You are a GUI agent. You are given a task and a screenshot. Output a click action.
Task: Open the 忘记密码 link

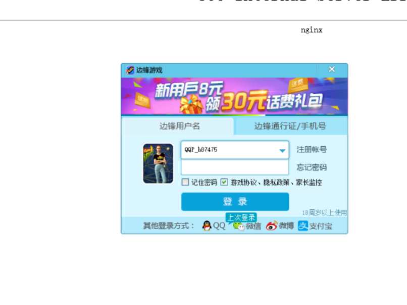[x=312, y=167]
